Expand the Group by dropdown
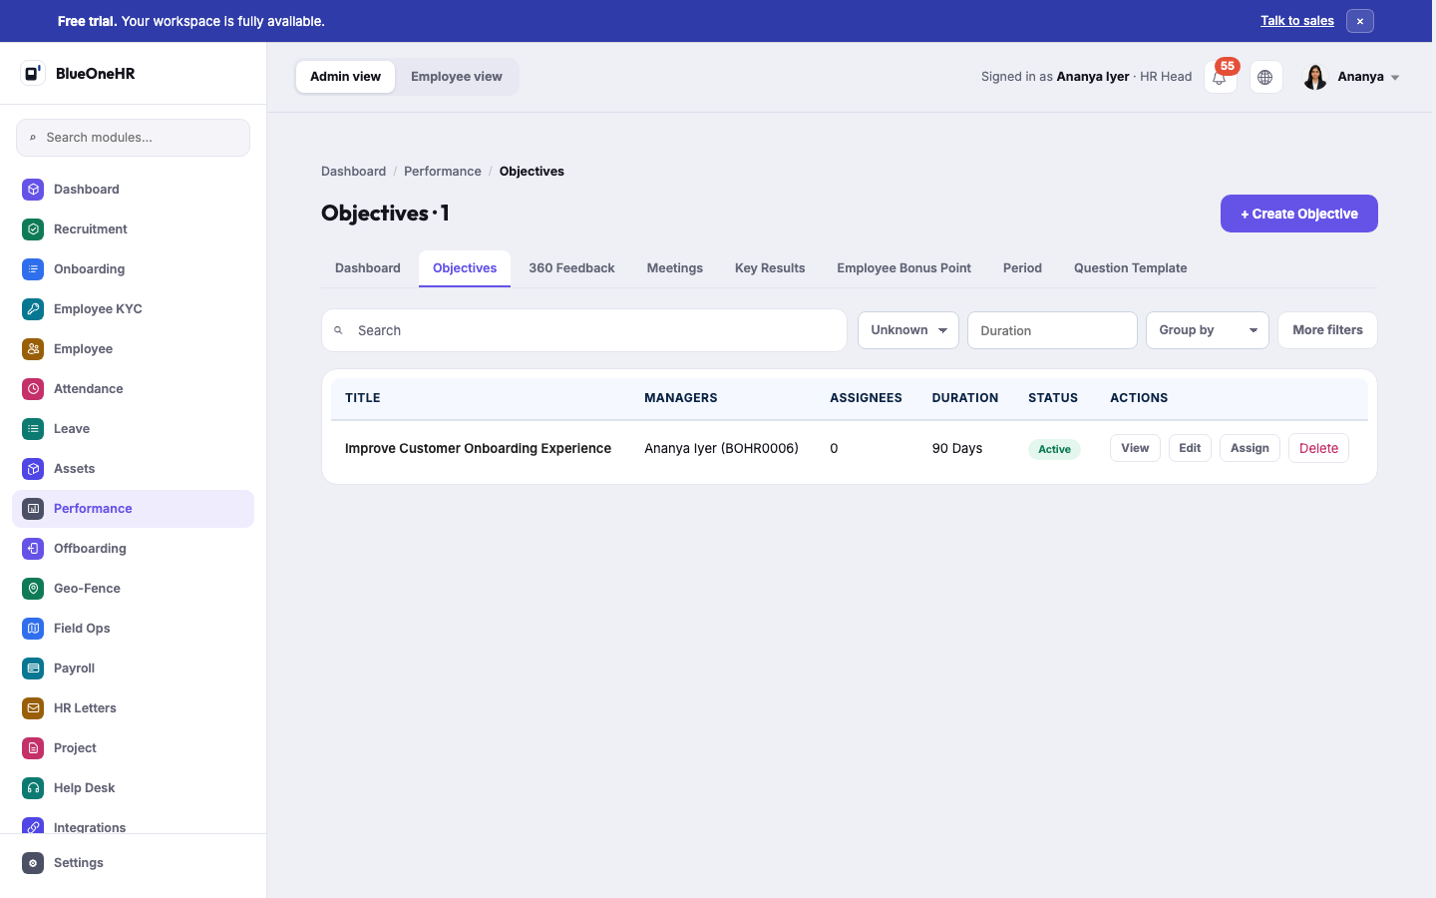 point(1208,330)
